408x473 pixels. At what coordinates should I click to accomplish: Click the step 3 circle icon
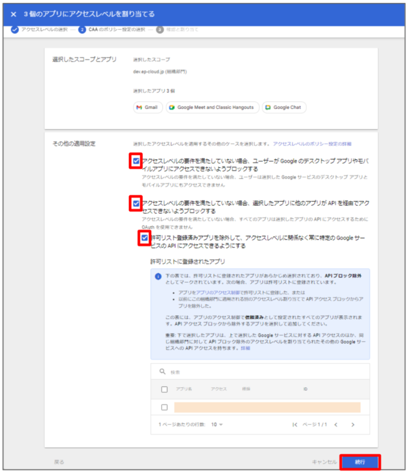pos(160,29)
